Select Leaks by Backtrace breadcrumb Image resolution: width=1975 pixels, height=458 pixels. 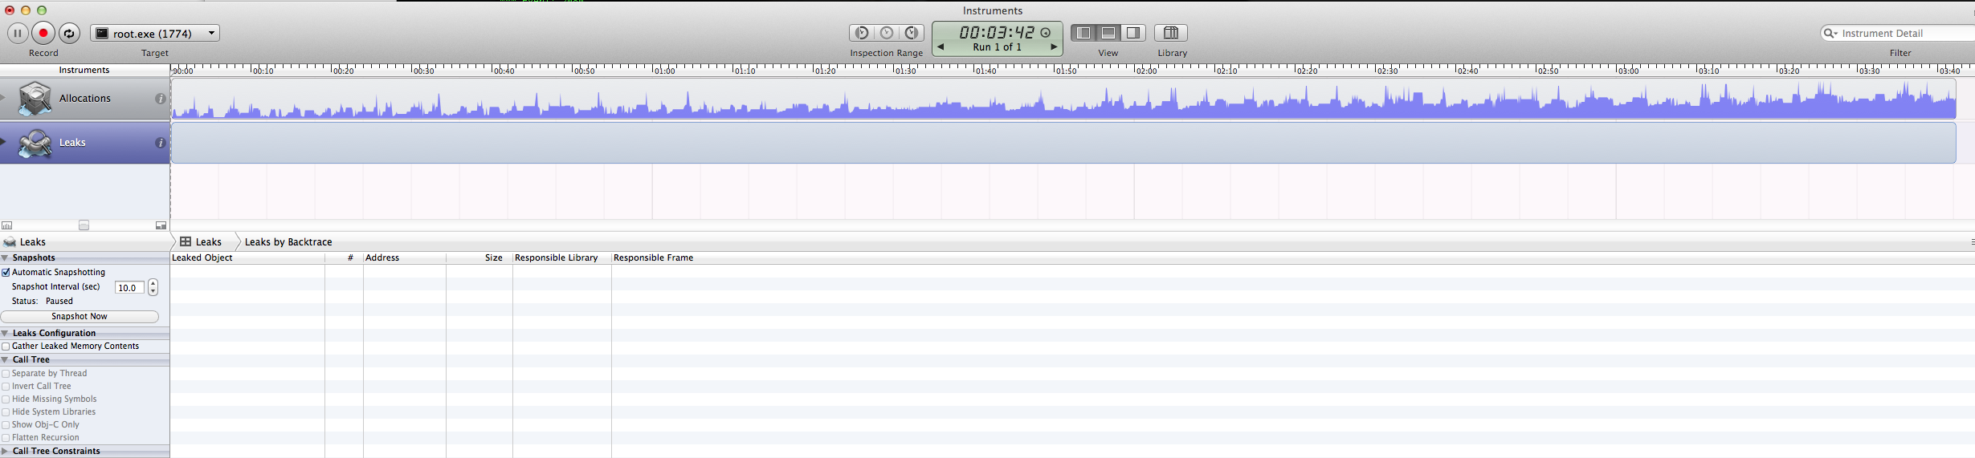[x=288, y=242]
